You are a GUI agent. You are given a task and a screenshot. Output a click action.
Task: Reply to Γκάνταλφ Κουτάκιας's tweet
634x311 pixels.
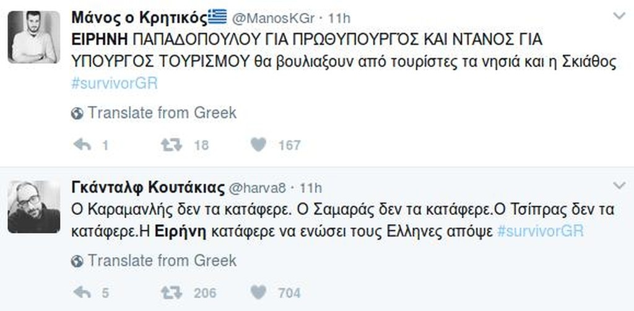(x=82, y=292)
